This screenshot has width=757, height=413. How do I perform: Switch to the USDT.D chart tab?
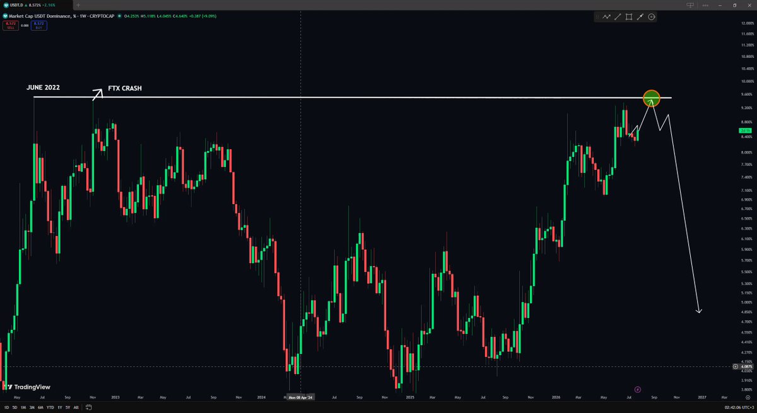pyautogui.click(x=35, y=5)
